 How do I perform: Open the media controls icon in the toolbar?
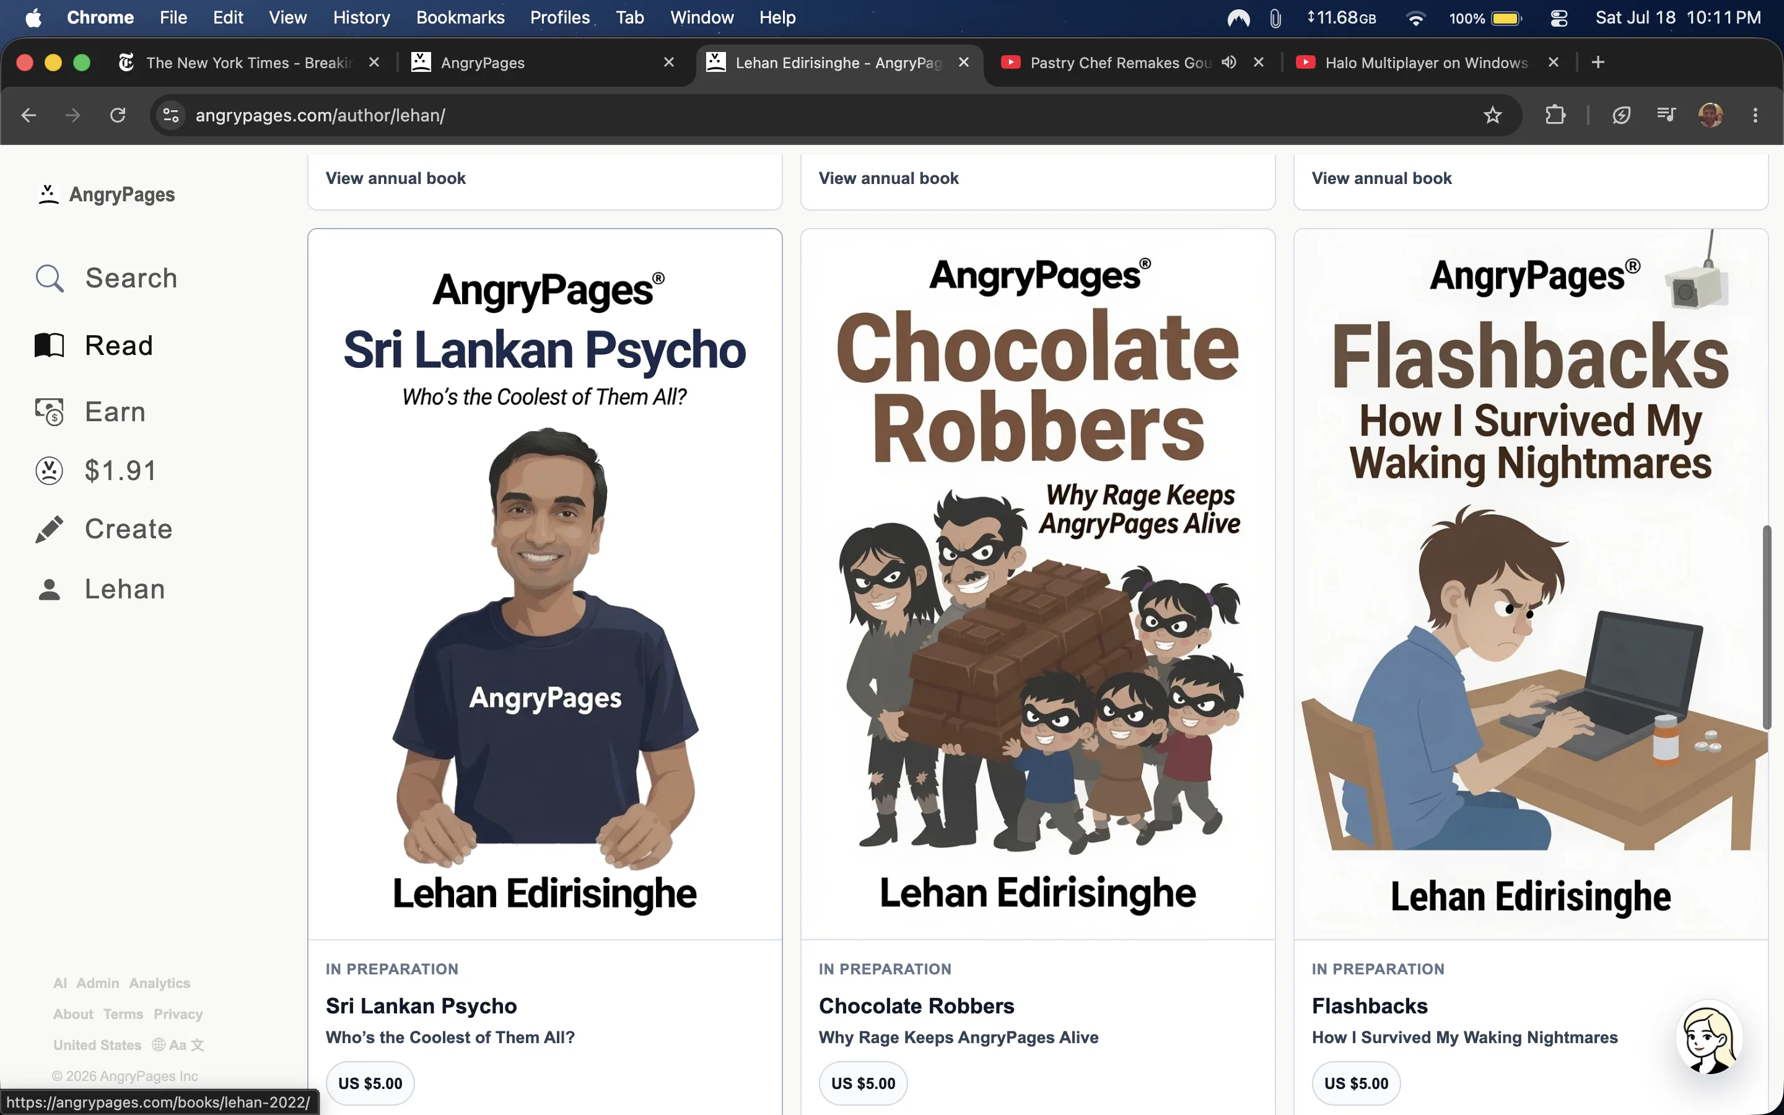[x=1666, y=115]
